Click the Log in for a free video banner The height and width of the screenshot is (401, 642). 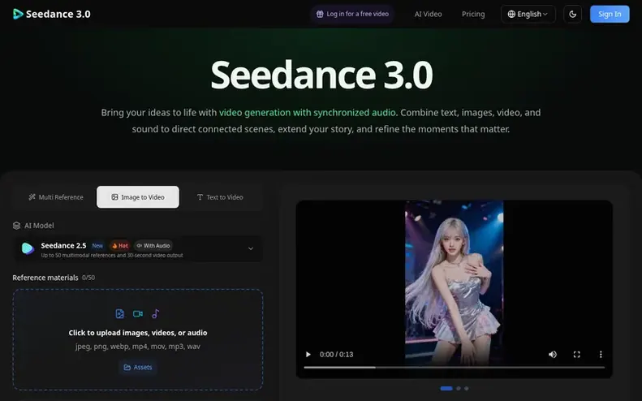352,14
